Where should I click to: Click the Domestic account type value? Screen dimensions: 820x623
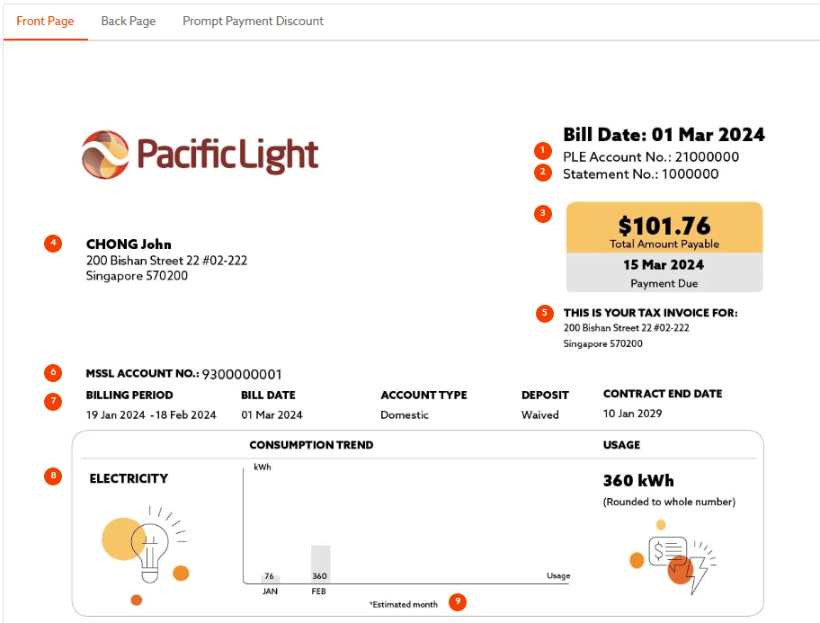pyautogui.click(x=405, y=414)
